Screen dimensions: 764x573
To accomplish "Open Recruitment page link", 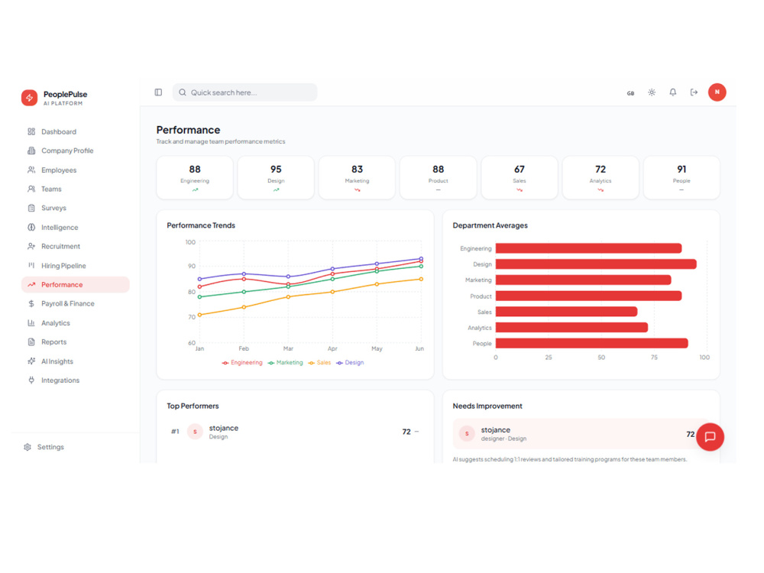I will click(x=76, y=247).
